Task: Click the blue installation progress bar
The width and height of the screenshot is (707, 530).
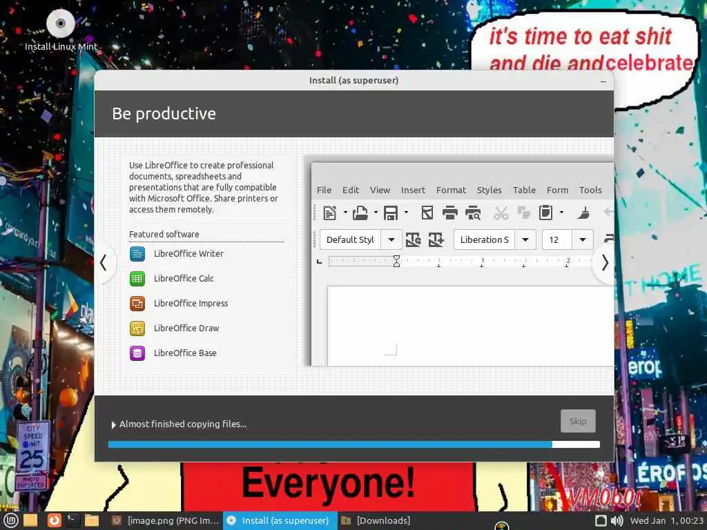Action: point(353,444)
